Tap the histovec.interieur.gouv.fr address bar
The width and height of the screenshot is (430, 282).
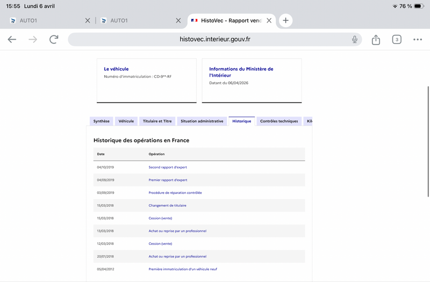(x=215, y=39)
